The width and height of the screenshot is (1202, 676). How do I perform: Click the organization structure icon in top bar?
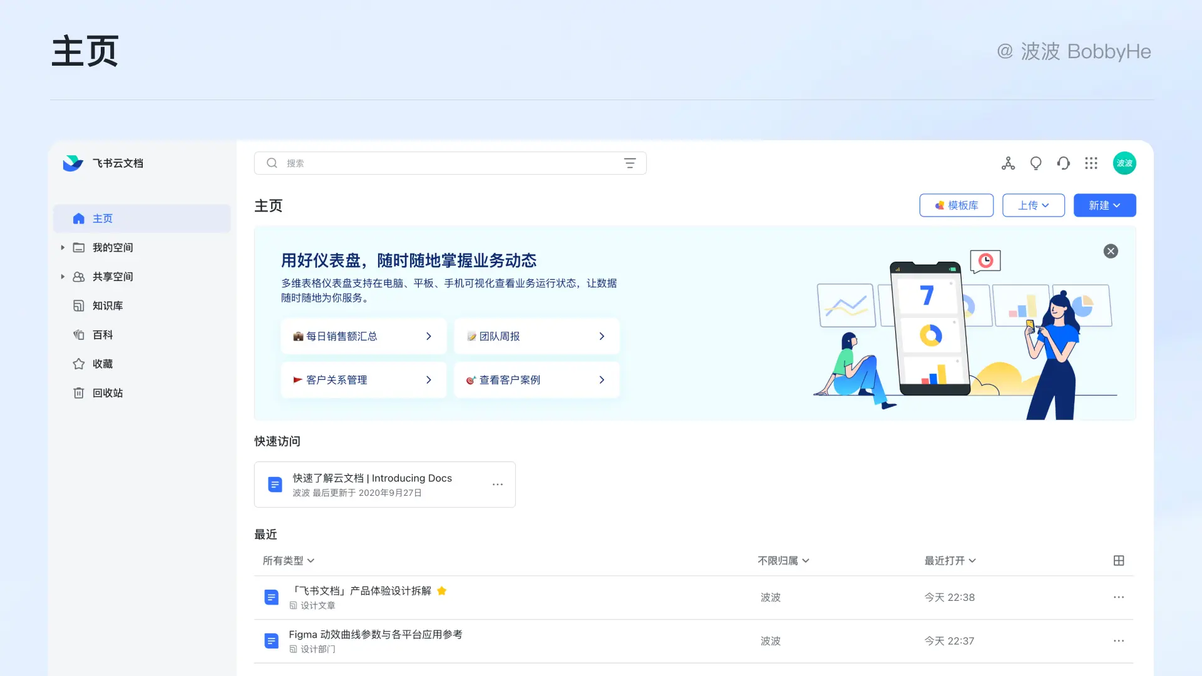(1008, 163)
